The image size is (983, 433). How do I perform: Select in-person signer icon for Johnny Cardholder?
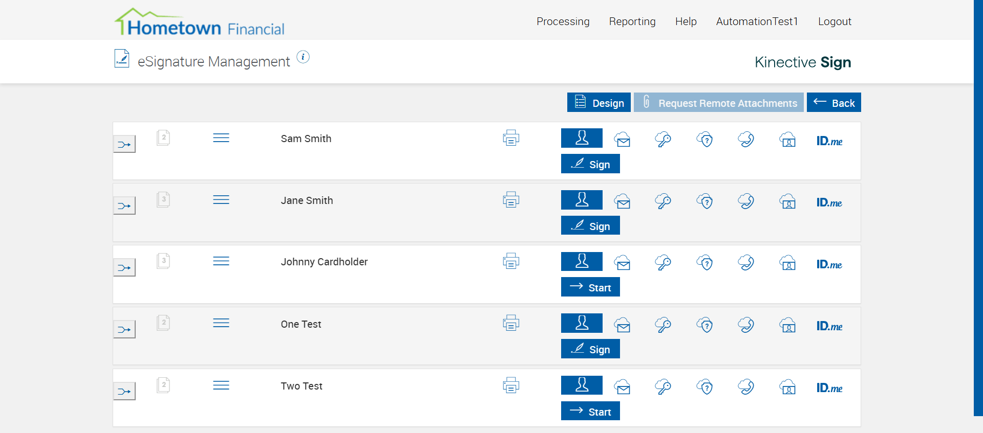(582, 261)
